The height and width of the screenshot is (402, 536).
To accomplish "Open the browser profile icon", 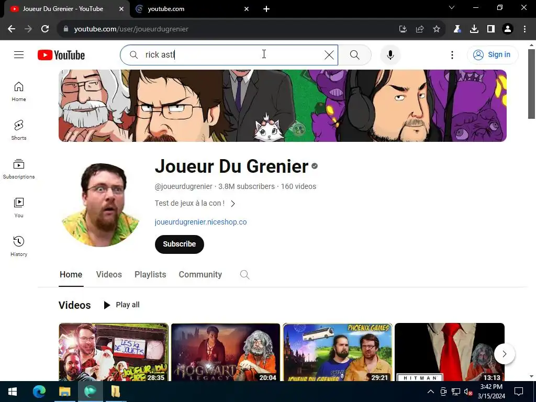I will click(508, 29).
